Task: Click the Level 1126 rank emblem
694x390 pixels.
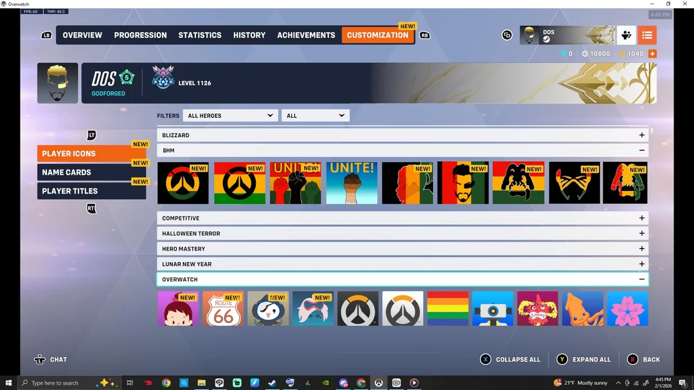Action: [163, 78]
